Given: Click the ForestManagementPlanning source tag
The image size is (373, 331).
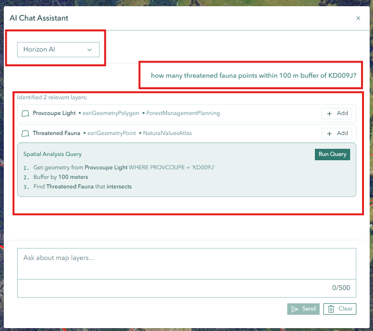Looking at the screenshot, I should tap(183, 114).
